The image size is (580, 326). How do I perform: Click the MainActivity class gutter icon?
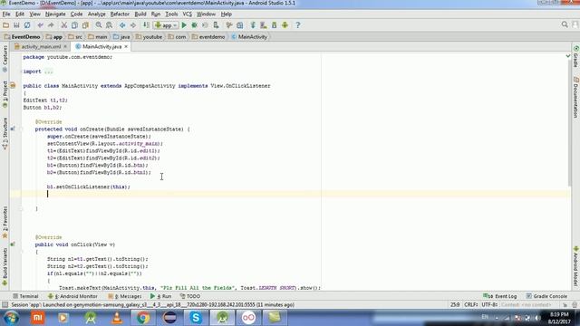click(13, 86)
